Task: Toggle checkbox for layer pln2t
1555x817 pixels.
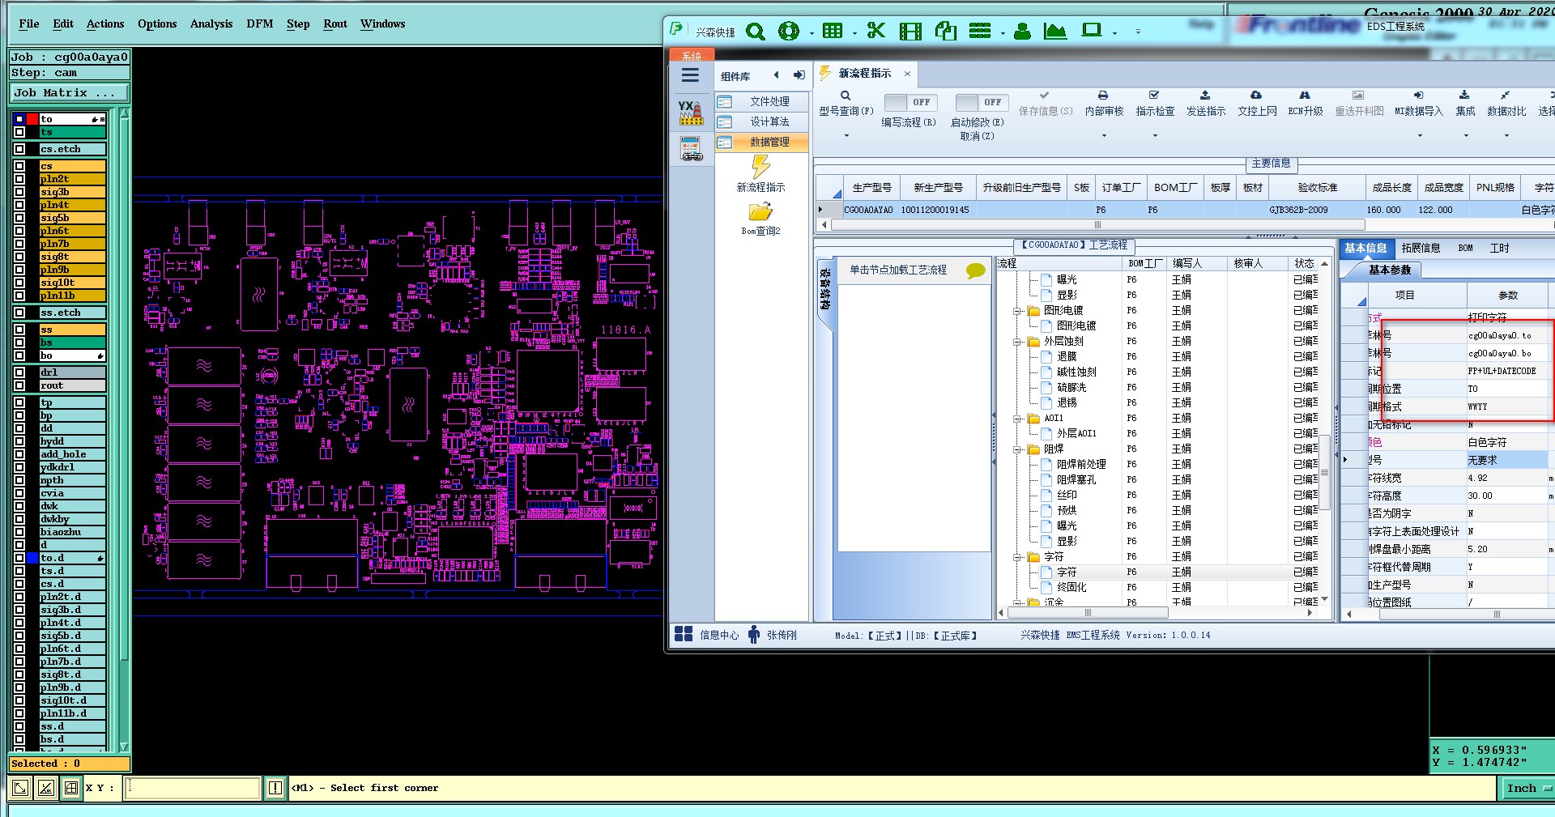Action: tap(19, 179)
